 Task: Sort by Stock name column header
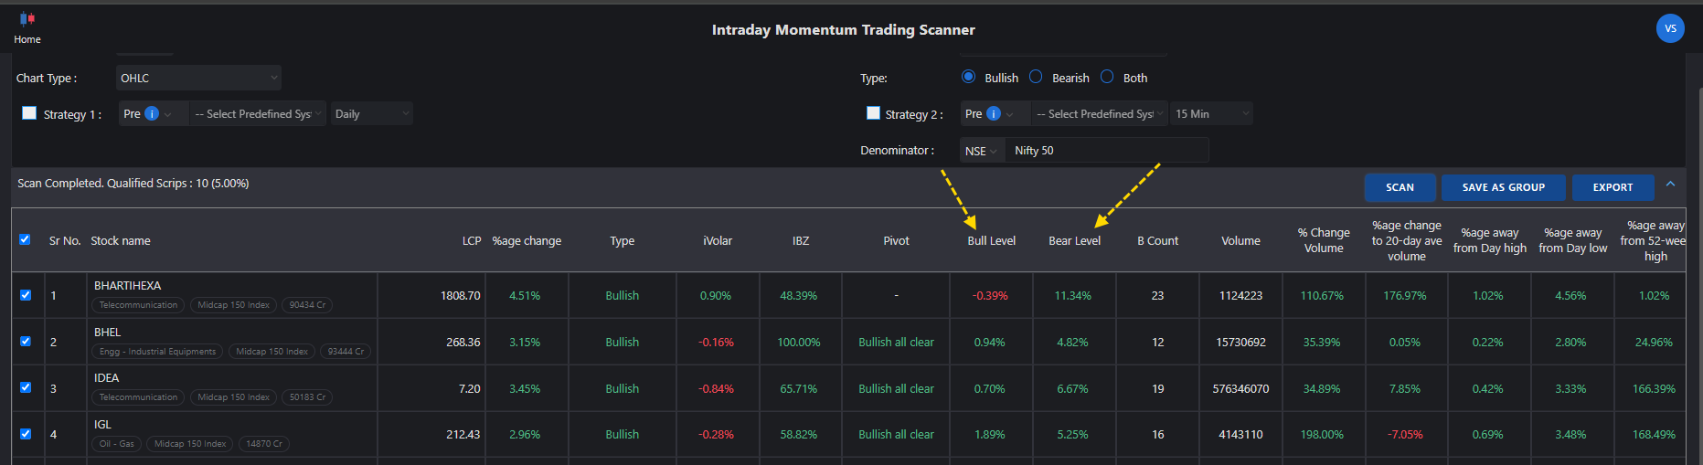(121, 241)
